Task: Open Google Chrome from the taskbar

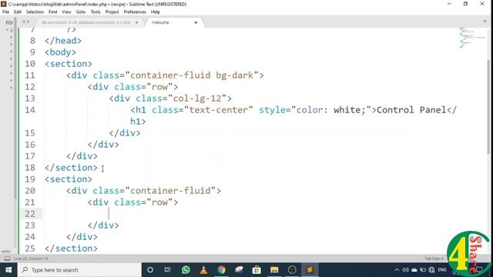Action: click(x=221, y=270)
